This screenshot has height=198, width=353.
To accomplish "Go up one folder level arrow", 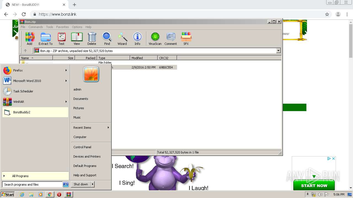I will 25,51.
